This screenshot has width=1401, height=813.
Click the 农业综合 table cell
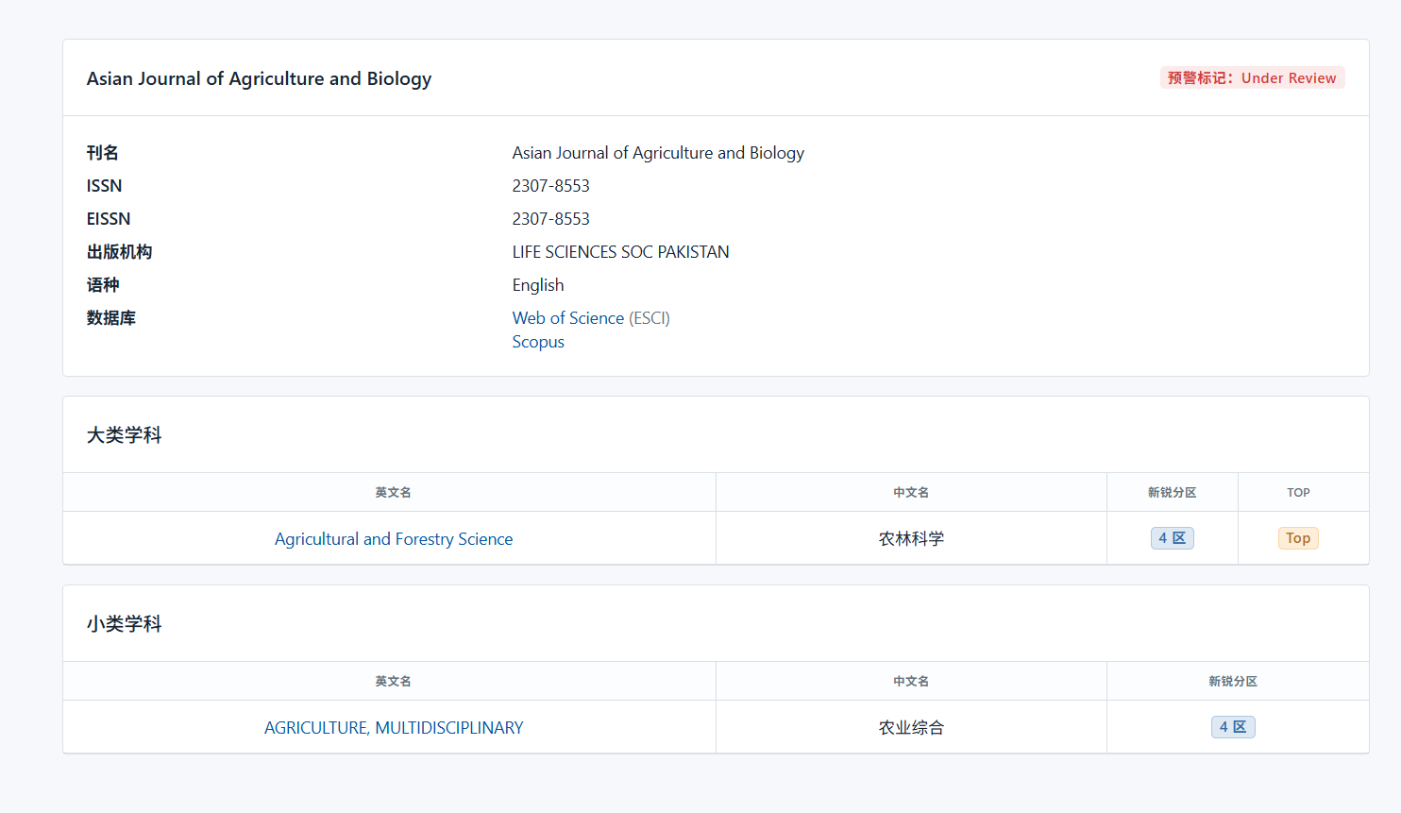pos(911,728)
